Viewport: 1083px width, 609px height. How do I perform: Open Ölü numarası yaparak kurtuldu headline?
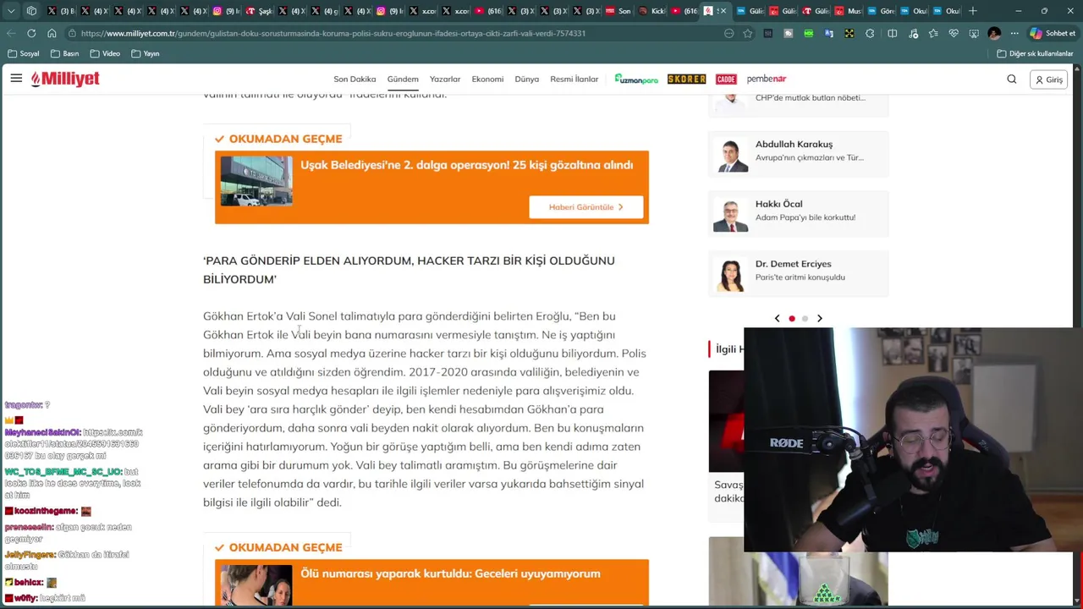[x=450, y=573]
